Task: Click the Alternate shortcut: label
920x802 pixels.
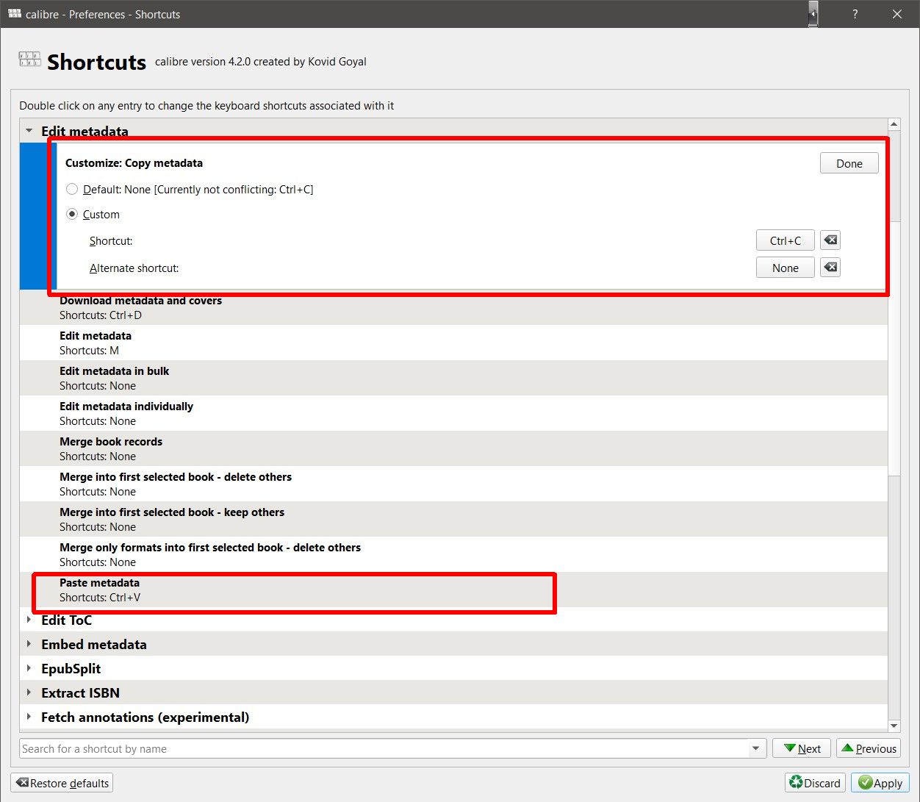Action: pyautogui.click(x=134, y=268)
